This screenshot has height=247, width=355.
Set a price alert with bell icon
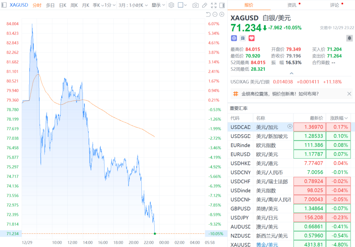[350, 38]
